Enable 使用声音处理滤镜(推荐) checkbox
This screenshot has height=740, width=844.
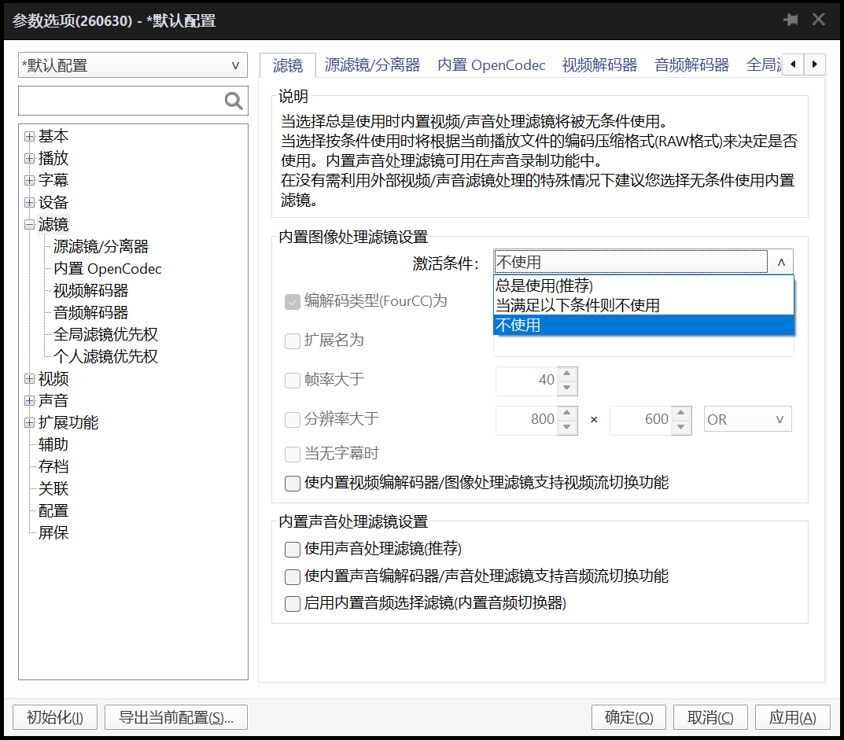tap(293, 549)
